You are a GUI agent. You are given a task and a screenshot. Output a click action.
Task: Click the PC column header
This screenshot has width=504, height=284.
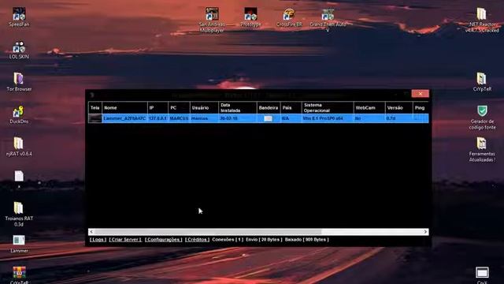179,107
